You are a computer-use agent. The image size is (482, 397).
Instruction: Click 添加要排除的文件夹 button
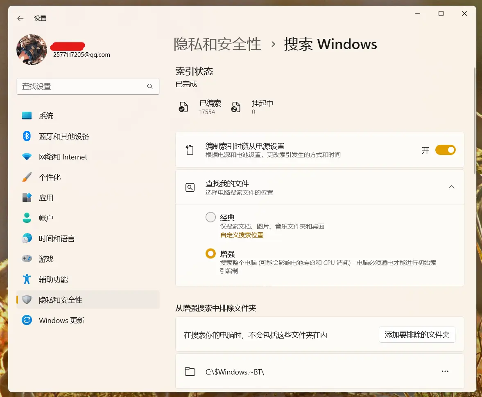417,334
